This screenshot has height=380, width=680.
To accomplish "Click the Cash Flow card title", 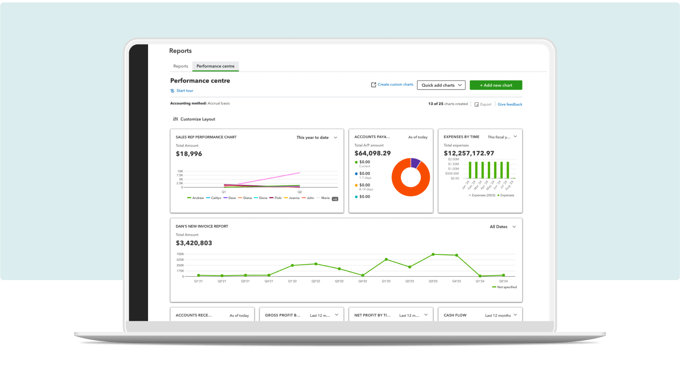I will [x=455, y=315].
